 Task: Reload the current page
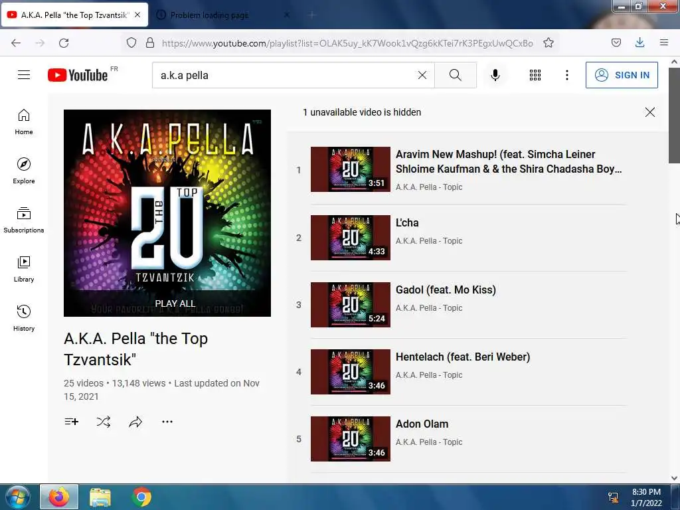click(x=64, y=43)
